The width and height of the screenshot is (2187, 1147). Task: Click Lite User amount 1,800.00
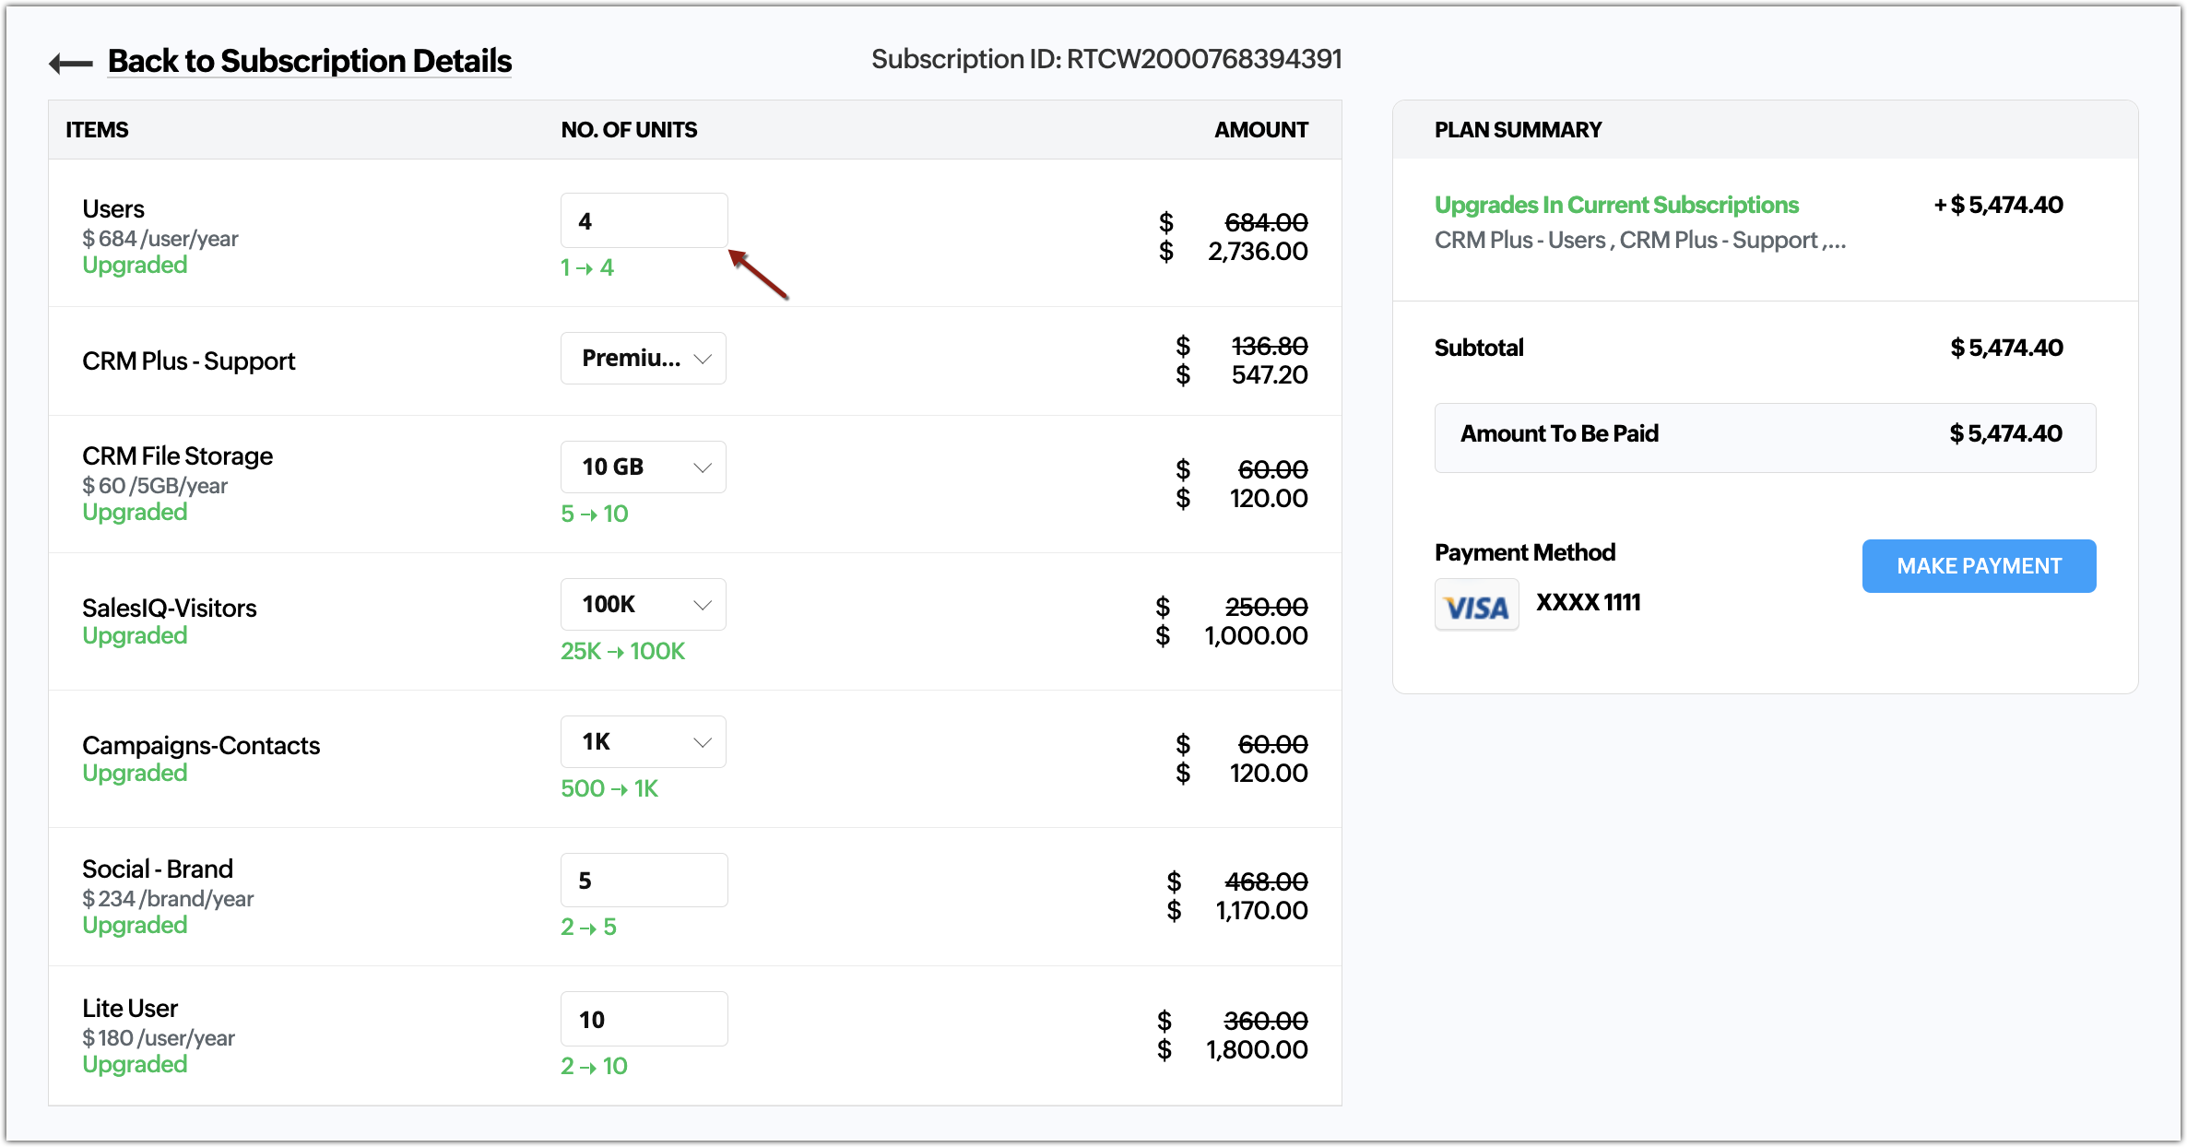(1257, 1049)
